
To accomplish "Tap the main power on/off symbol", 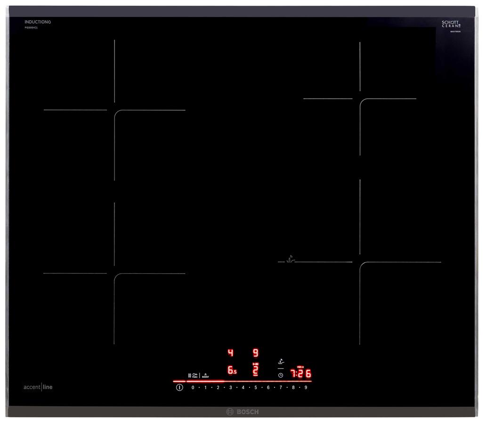I will 179,388.
